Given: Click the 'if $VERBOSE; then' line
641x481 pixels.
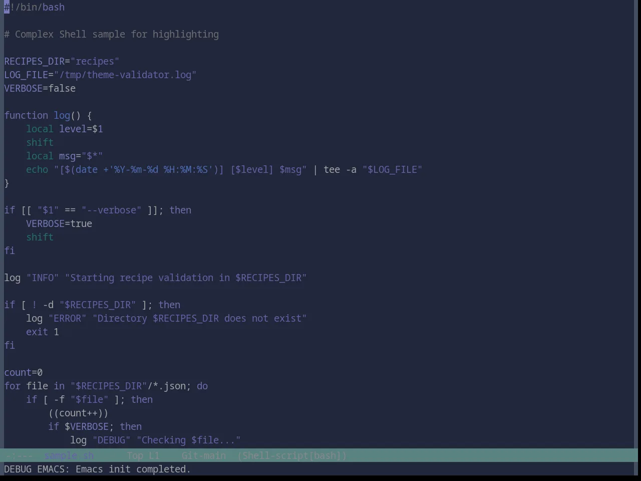Looking at the screenshot, I should (x=95, y=427).
